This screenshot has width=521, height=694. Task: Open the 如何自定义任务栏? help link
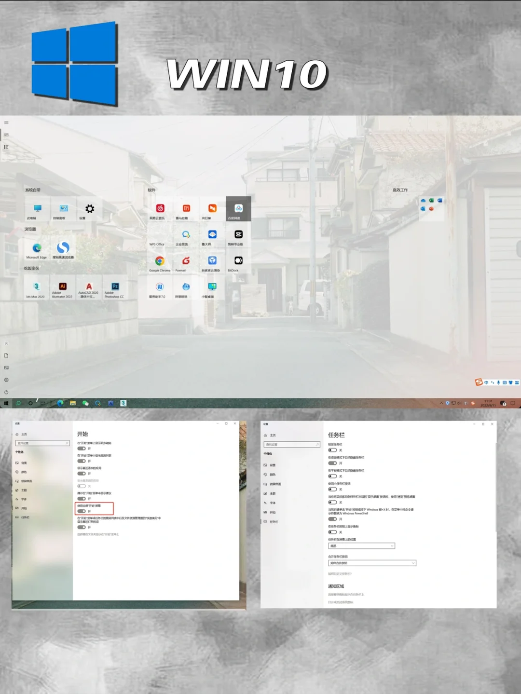click(340, 574)
